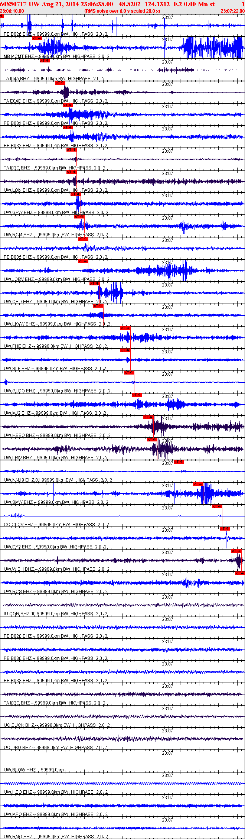
Task: Select the UW BLOW HHZ station label
Action: coord(34,770)
